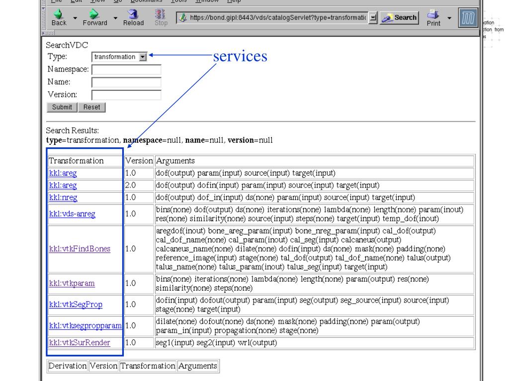The width and height of the screenshot is (509, 381).
Task: Open the Forward history dropdown arrow
Action: coord(115,18)
